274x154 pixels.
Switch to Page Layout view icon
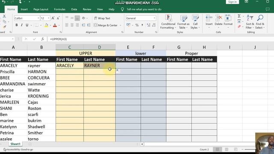(x=226, y=149)
